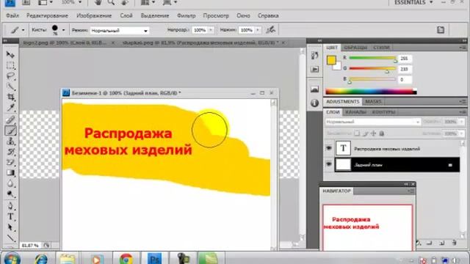Select the Hand tool in top bar
Screen dimensions: 470x264
pos(98,2)
